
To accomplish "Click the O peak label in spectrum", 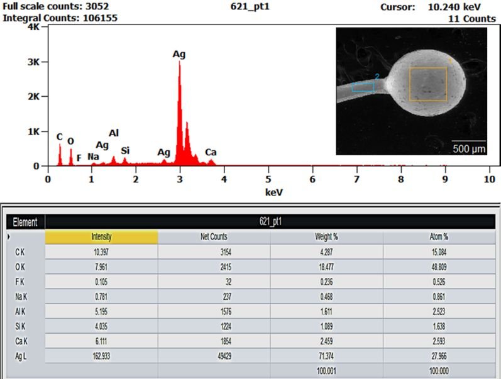I will (70, 141).
